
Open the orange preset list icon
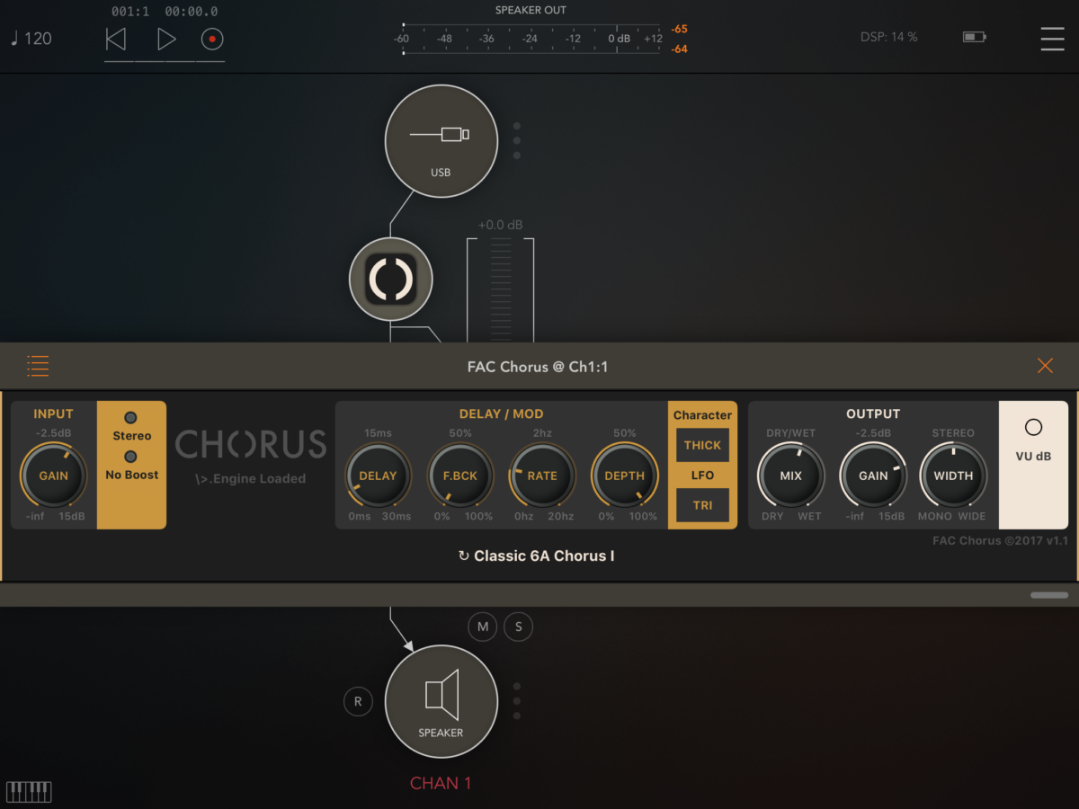(38, 366)
